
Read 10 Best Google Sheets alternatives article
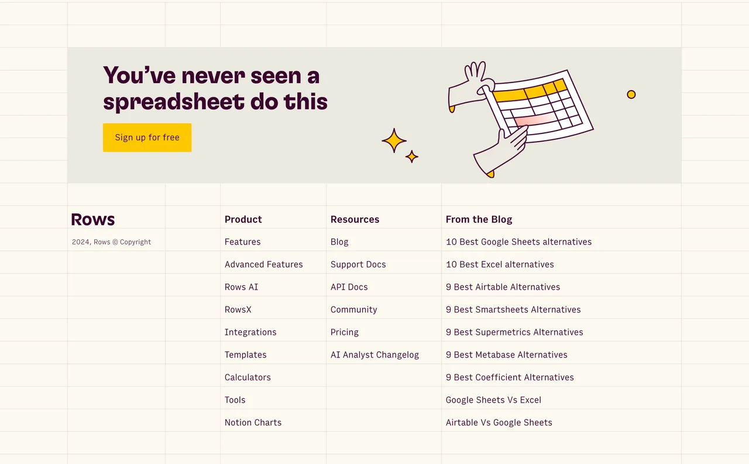click(x=518, y=242)
